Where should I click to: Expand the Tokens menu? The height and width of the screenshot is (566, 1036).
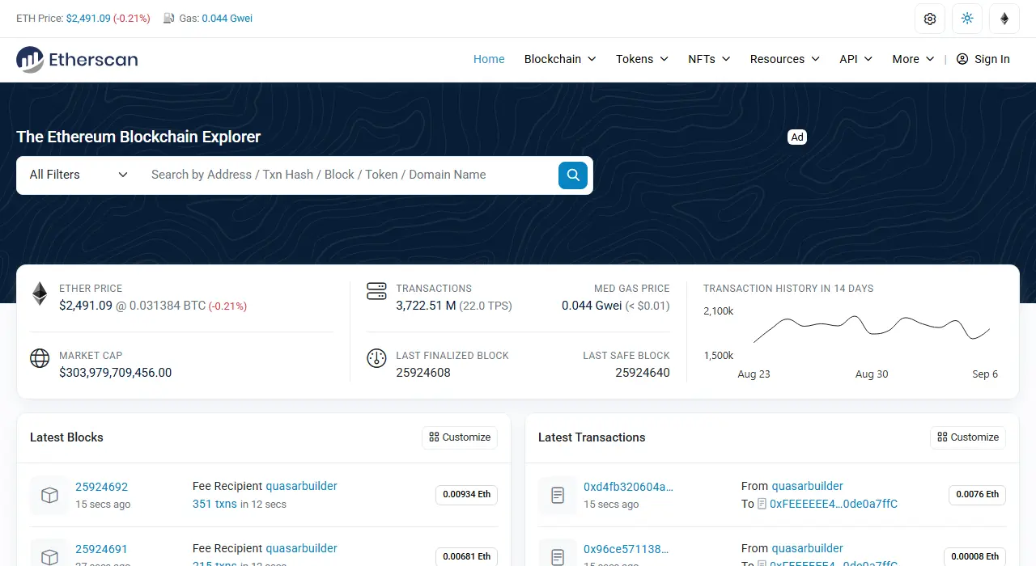click(642, 59)
